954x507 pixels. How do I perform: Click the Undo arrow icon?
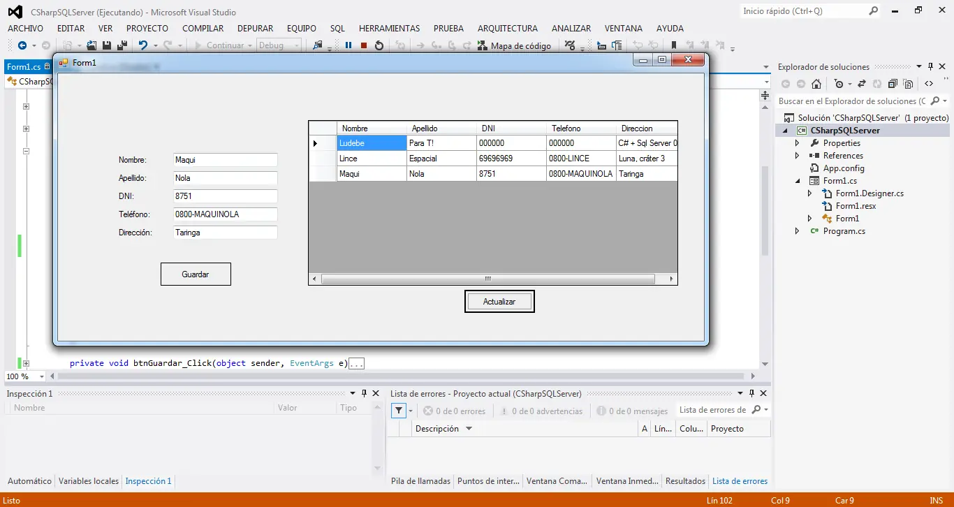pos(143,45)
